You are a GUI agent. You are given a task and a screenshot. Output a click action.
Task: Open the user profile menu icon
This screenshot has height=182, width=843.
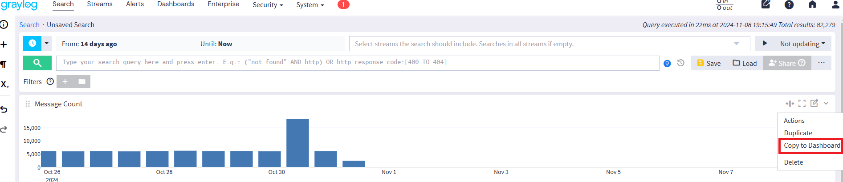(x=835, y=5)
